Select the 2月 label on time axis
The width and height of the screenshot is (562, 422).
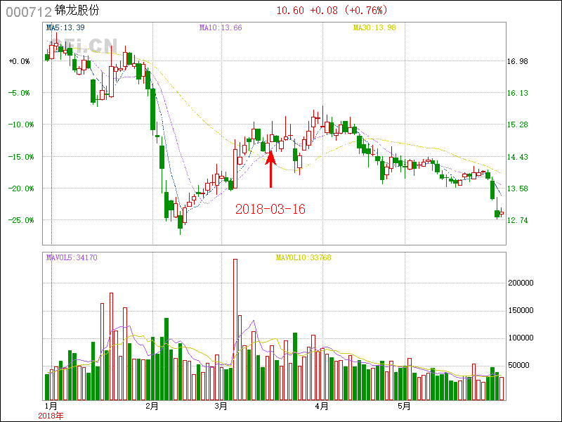point(152,407)
